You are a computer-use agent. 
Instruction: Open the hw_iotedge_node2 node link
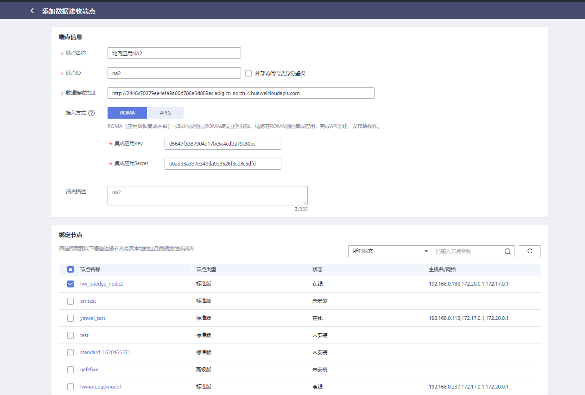[102, 284]
